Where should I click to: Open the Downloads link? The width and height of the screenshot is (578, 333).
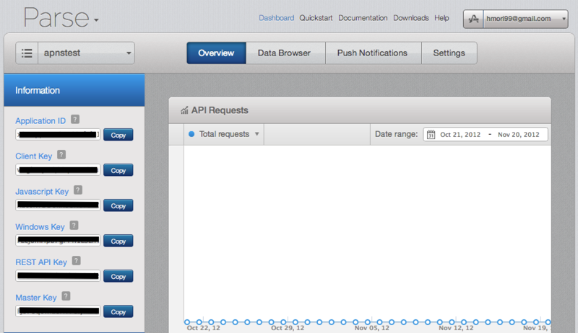[410, 18]
